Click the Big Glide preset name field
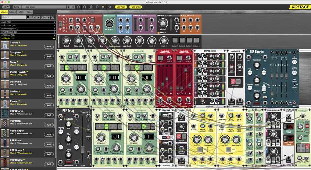The width and height of the screenshot is (311, 170). tap(44, 7)
